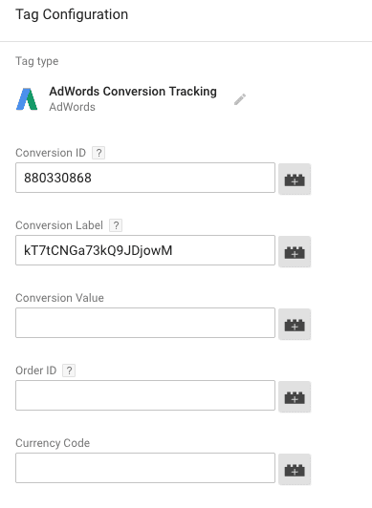Focus the Conversion ID input showing 880330868
This screenshot has width=372, height=508.
145,178
